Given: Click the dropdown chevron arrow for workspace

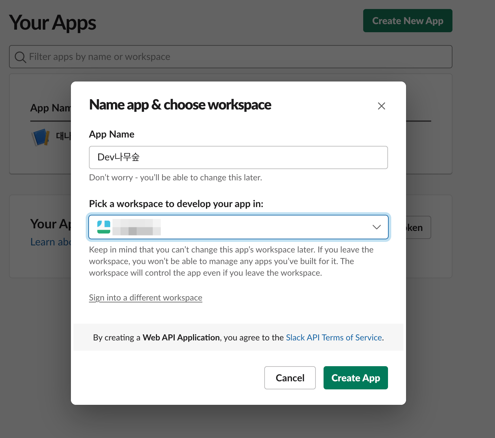Looking at the screenshot, I should click(x=376, y=227).
